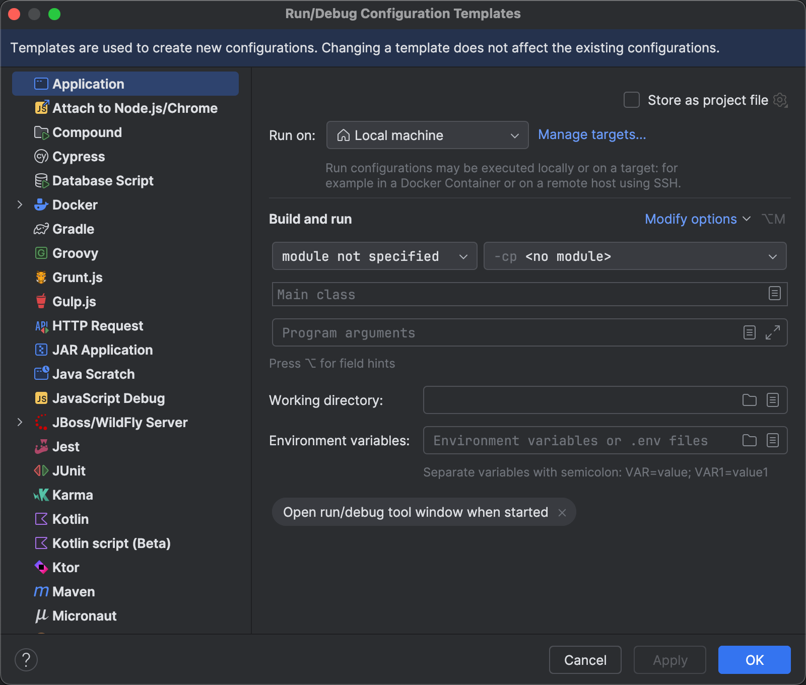
Task: Select the Docker configuration icon
Action: [41, 205]
